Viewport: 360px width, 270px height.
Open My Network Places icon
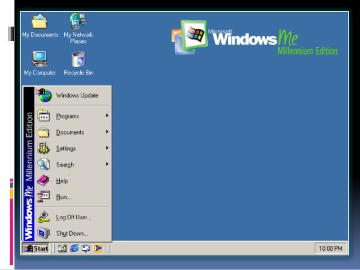coord(78,23)
